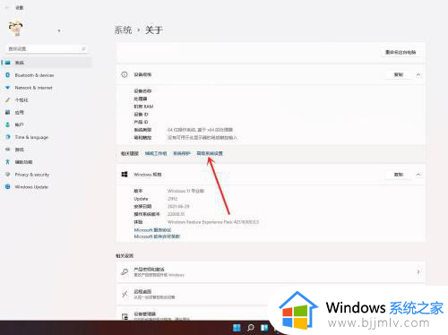Click the rename this PC button
The image size is (448, 335).
tap(401, 52)
